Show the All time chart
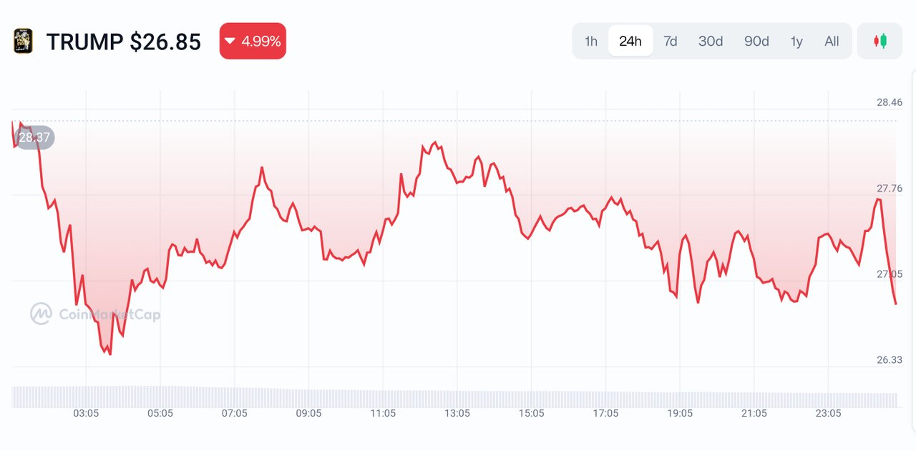The image size is (916, 451). 832,41
